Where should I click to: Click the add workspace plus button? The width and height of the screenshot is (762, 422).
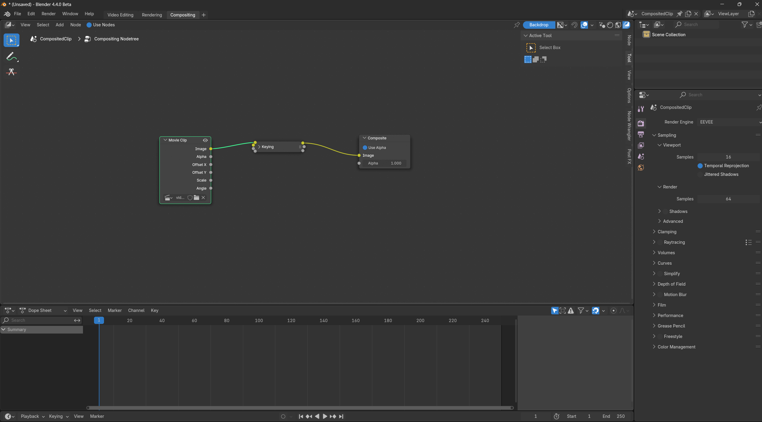[204, 15]
